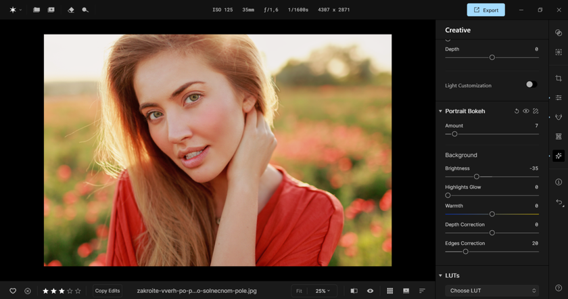Click the Amount value 7
The height and width of the screenshot is (299, 568).
[x=536, y=126]
